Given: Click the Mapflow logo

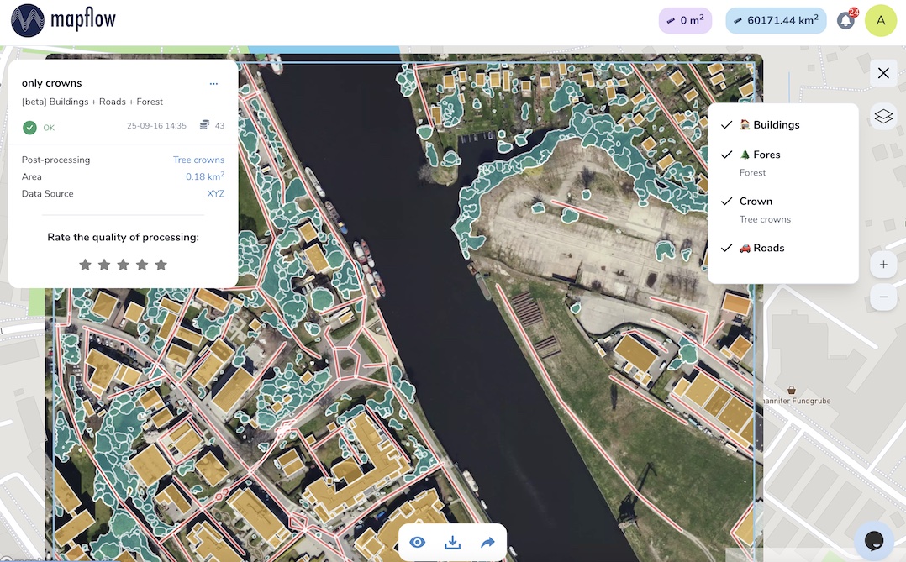Looking at the screenshot, I should pyautogui.click(x=63, y=21).
